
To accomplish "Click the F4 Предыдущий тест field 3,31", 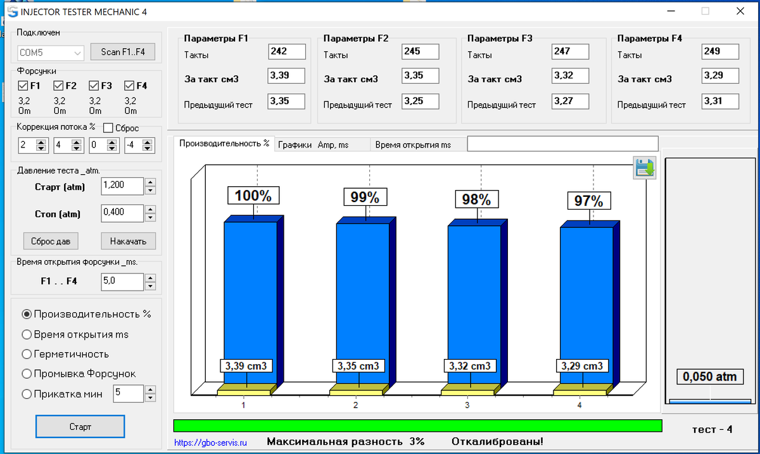I will point(720,101).
